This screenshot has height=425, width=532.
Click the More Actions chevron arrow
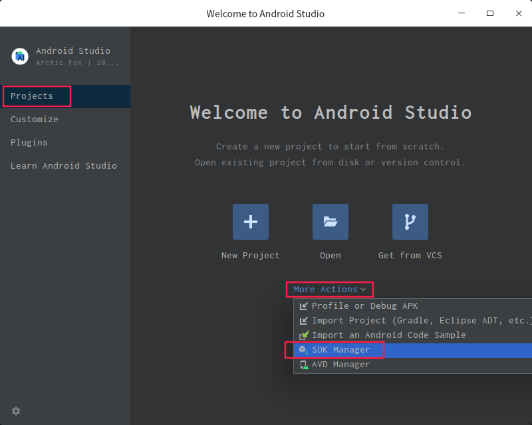click(363, 290)
